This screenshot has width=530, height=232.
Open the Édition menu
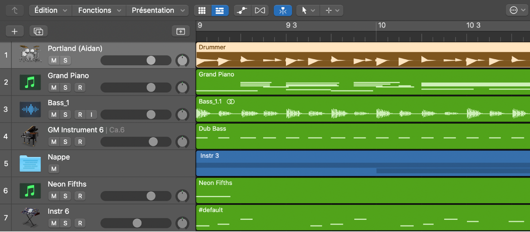(x=50, y=10)
